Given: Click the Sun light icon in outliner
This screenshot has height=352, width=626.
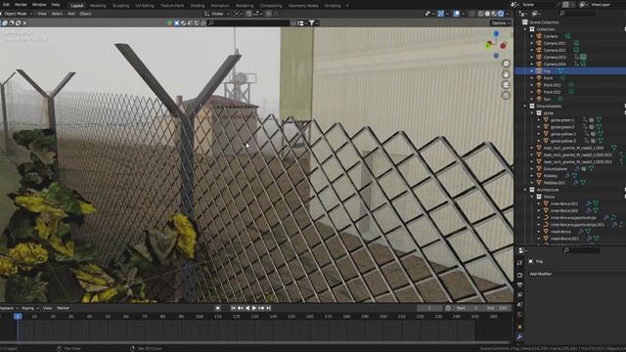Looking at the screenshot, I should click(x=539, y=99).
